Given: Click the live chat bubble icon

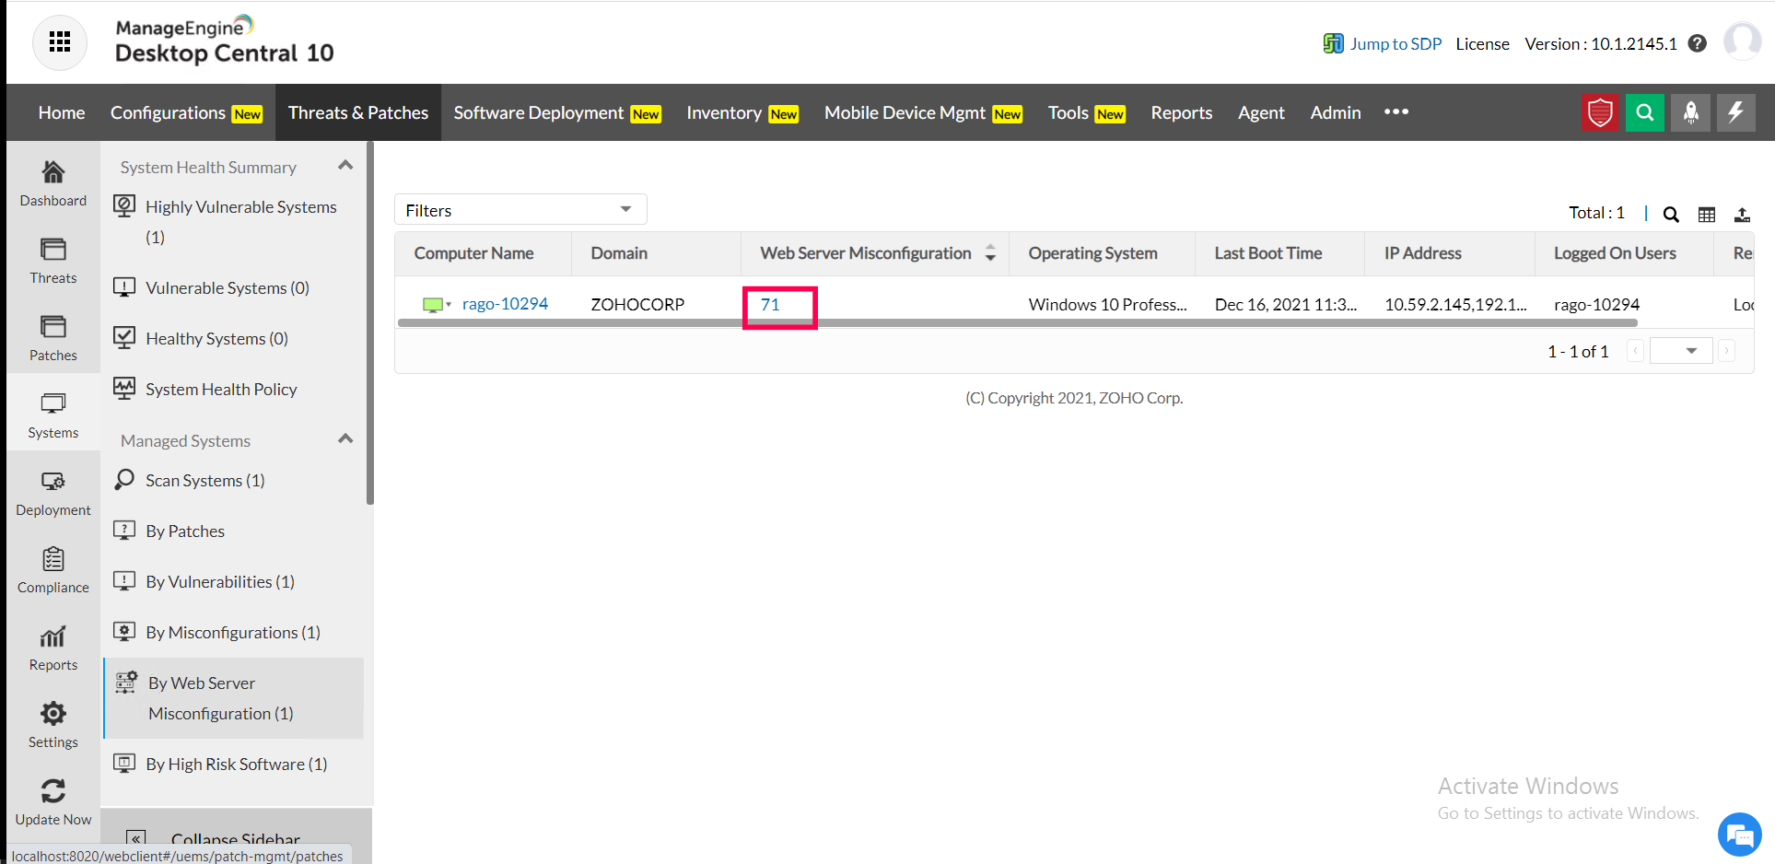Looking at the screenshot, I should point(1739,835).
